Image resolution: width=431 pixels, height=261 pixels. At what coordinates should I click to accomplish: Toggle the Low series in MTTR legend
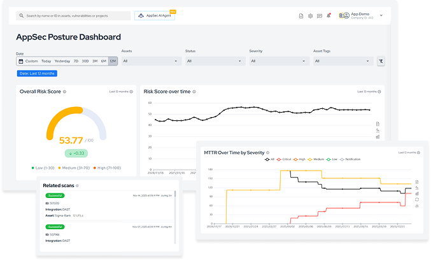click(x=332, y=159)
